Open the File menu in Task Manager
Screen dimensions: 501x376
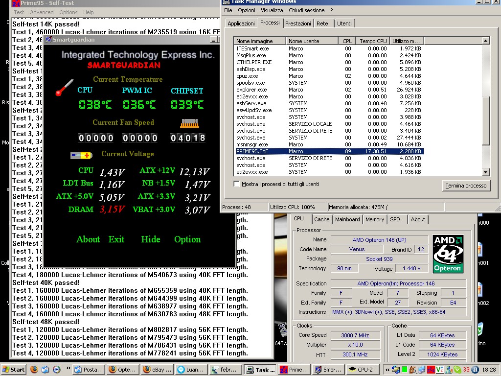pos(228,10)
